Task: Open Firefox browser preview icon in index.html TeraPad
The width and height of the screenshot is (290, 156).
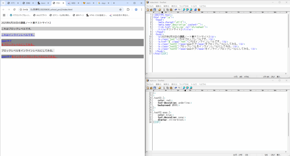Action: (199, 10)
